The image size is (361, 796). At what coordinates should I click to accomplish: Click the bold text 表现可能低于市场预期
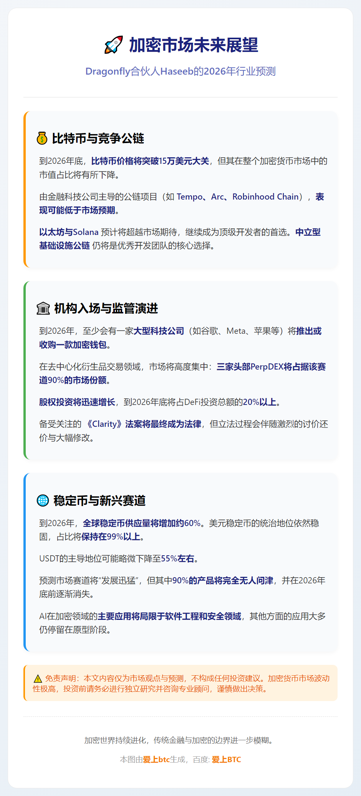[182, 203]
